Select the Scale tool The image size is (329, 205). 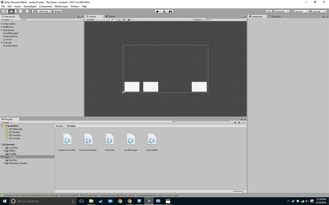point(24,11)
